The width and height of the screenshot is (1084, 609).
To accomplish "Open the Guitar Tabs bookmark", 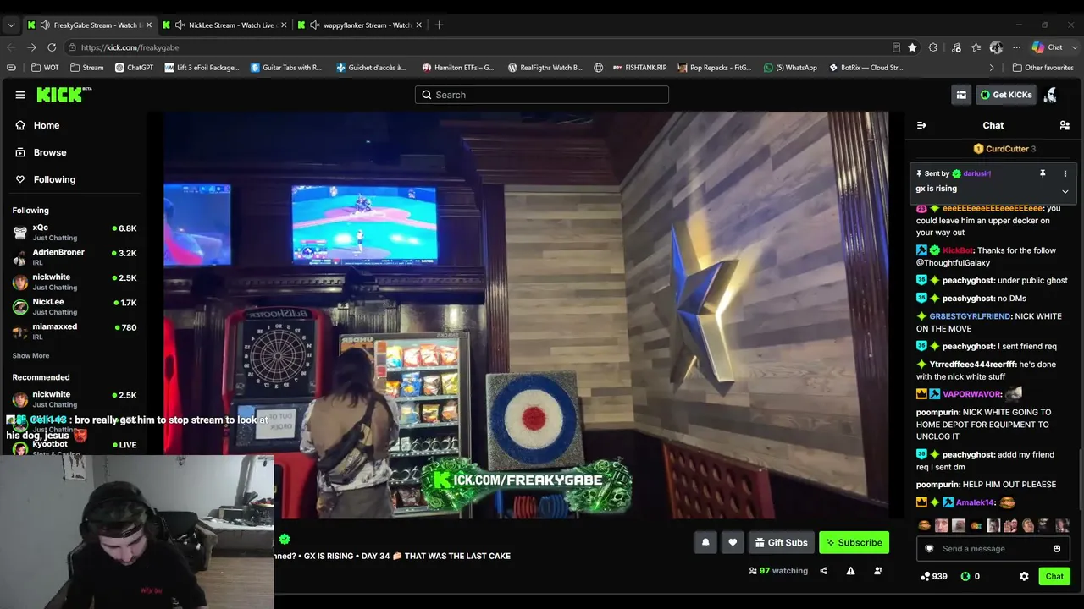I will point(286,68).
